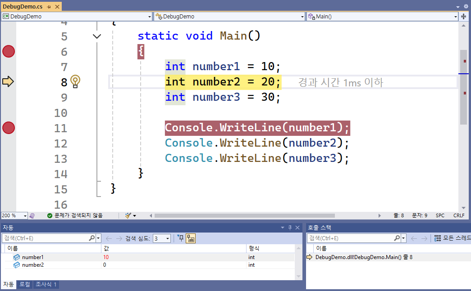Select the number1 variable row
This screenshot has width=471, height=291.
[x=32, y=257]
